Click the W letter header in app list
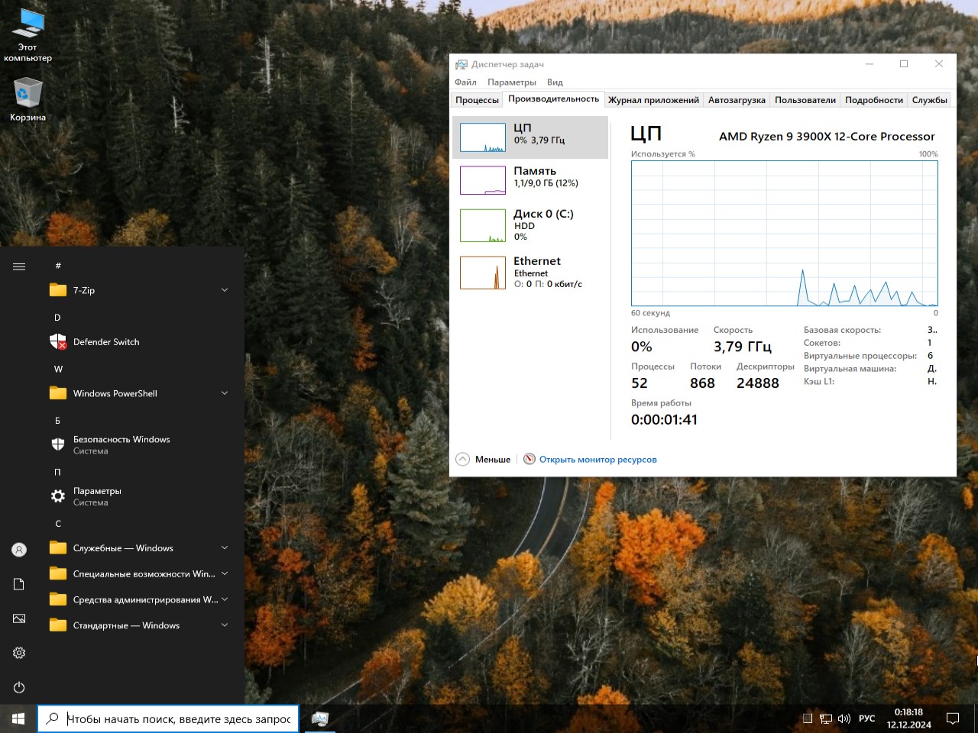The image size is (978, 733). coord(58,369)
